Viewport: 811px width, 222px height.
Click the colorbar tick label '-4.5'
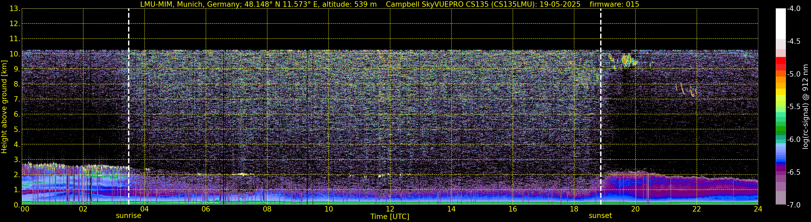coord(793,41)
